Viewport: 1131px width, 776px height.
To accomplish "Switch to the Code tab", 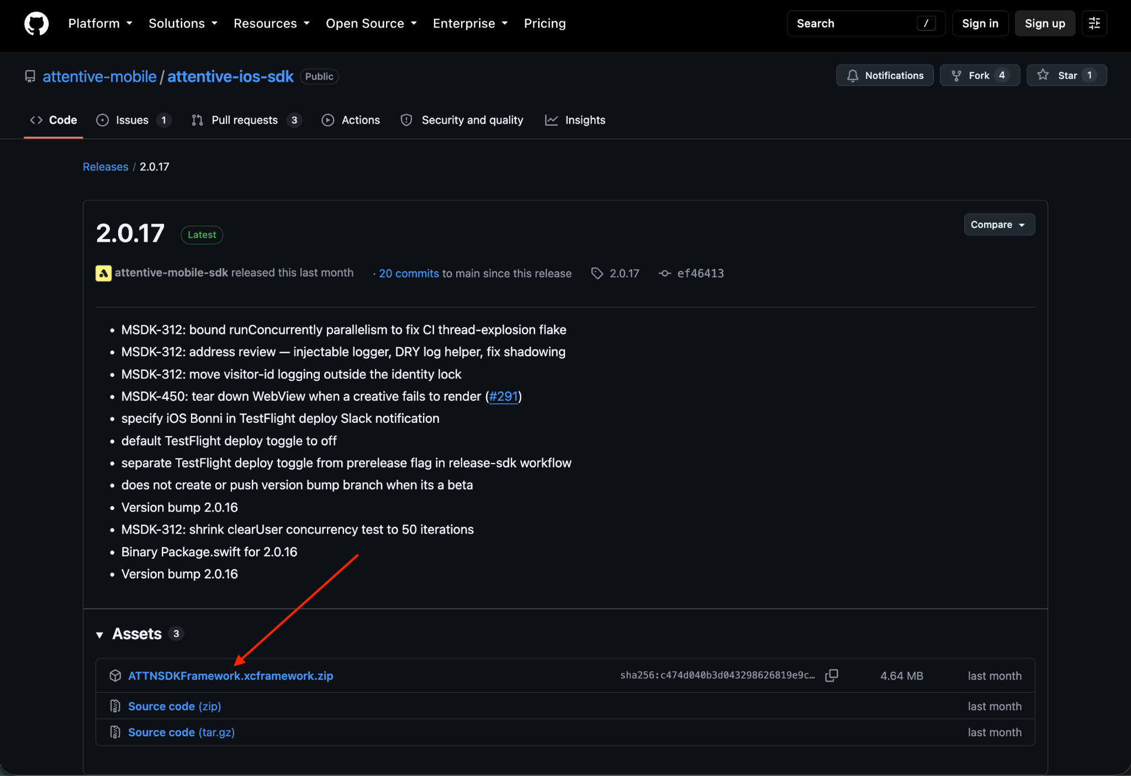I will click(x=54, y=120).
